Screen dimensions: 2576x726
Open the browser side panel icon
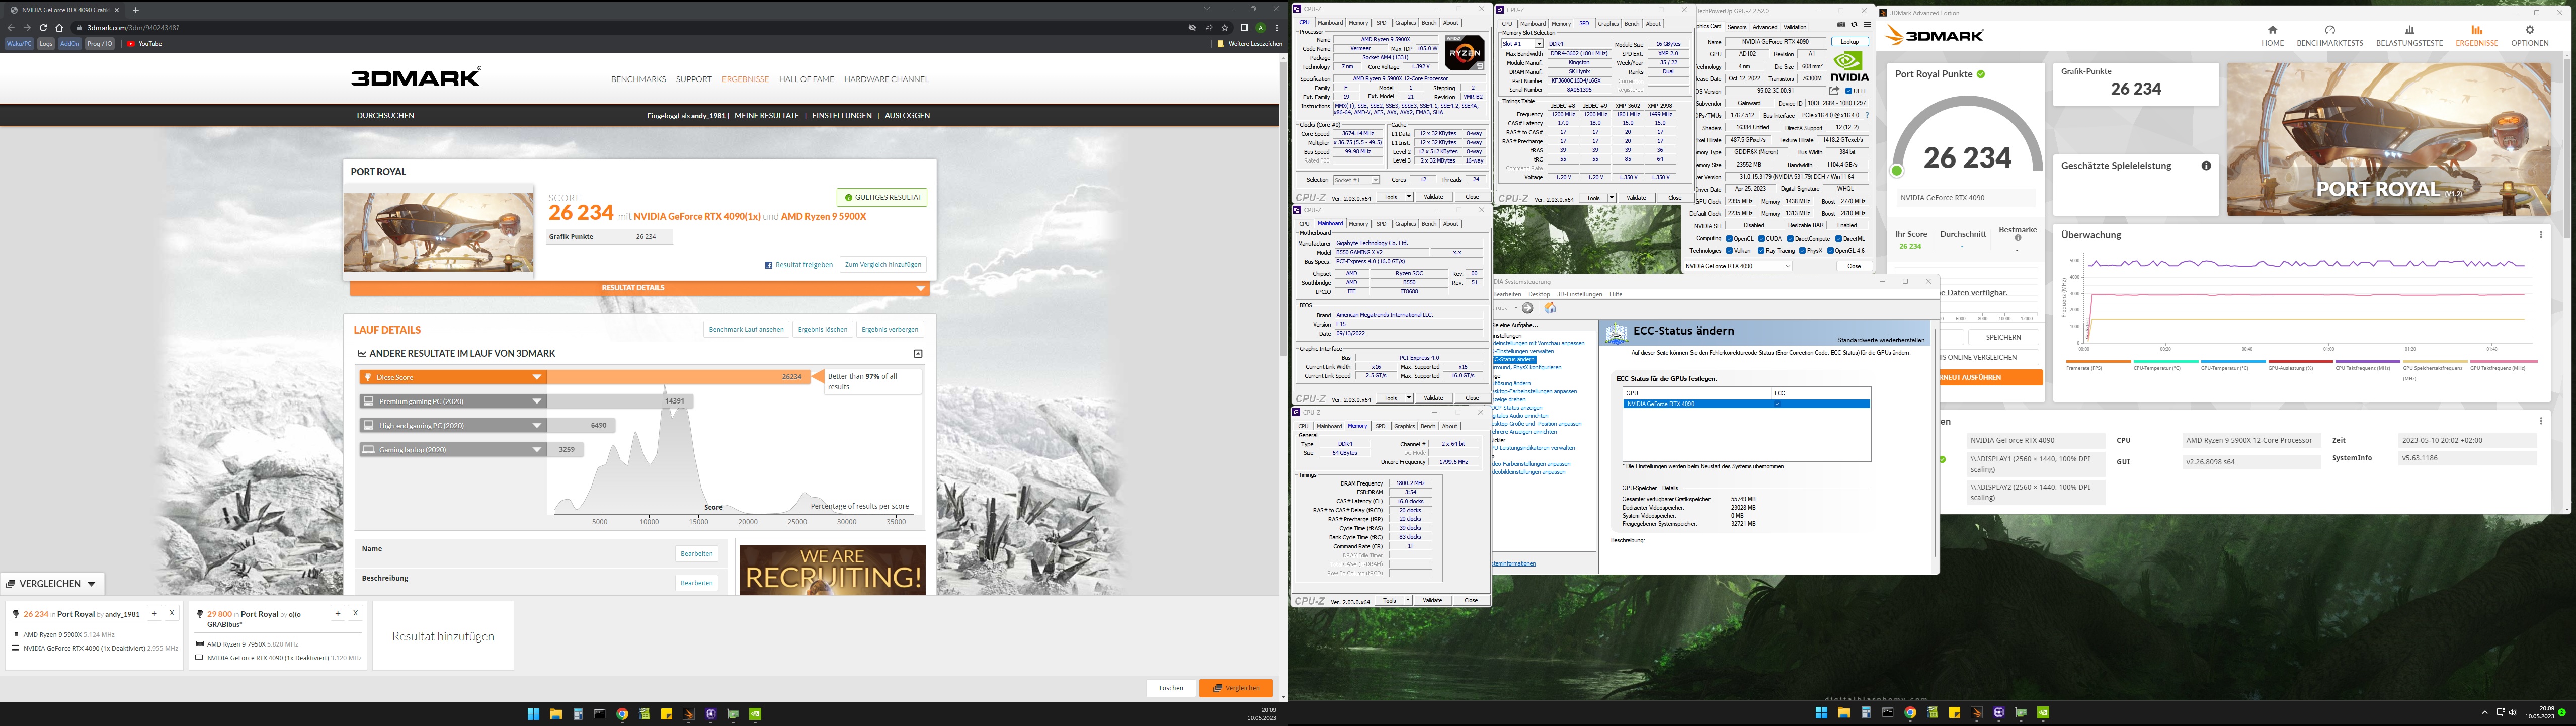click(1244, 28)
